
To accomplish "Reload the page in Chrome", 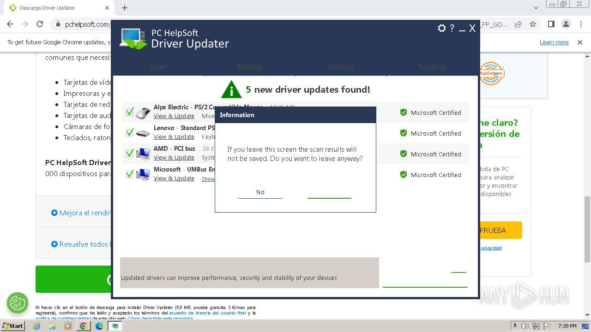I will click(40, 24).
